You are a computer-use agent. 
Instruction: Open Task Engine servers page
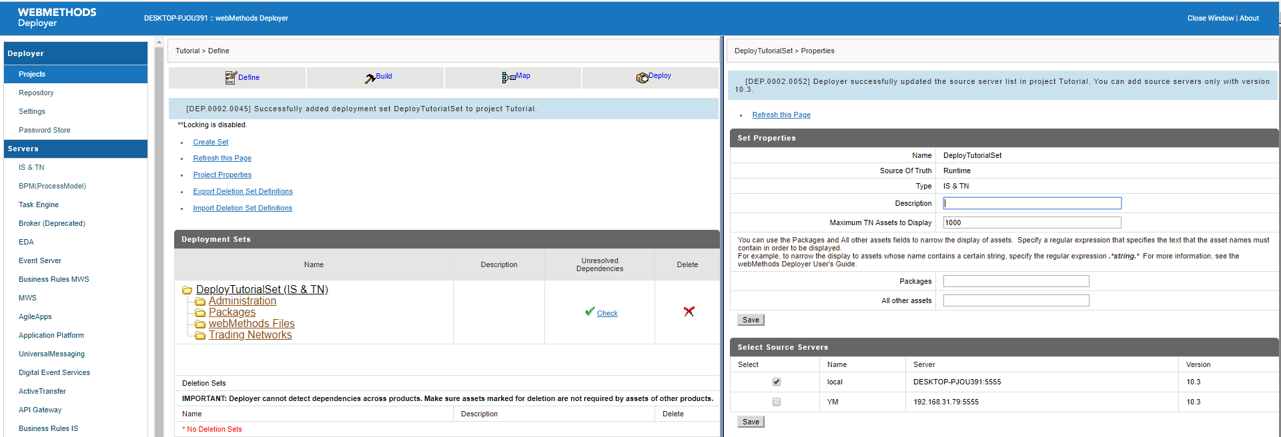39,205
